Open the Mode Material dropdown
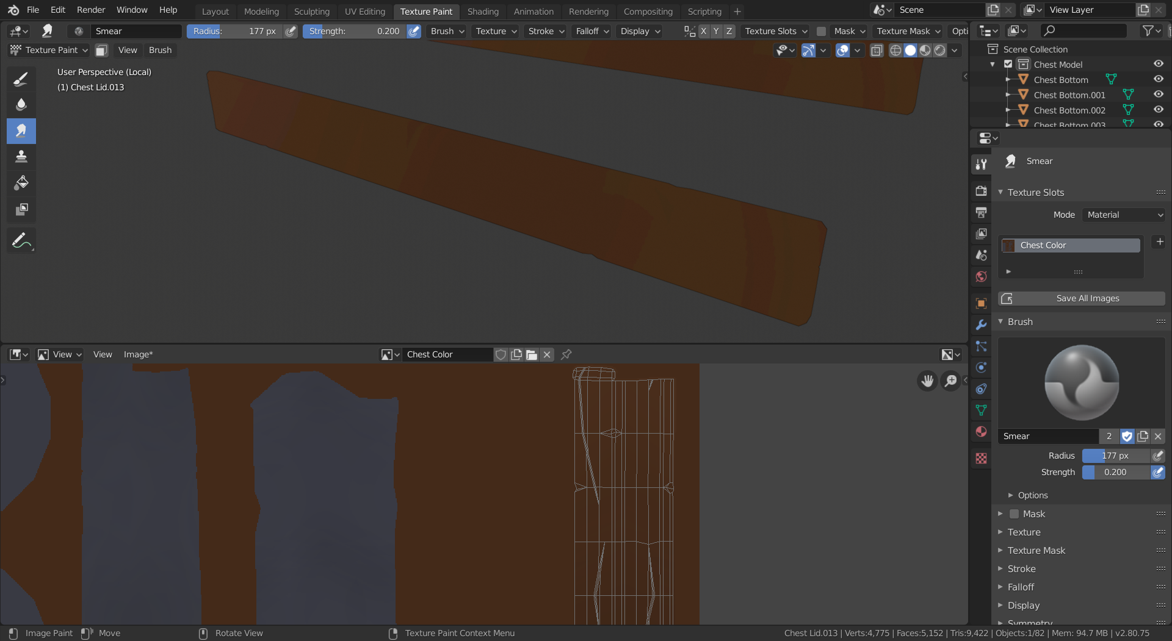This screenshot has height=641, width=1172. (1124, 215)
